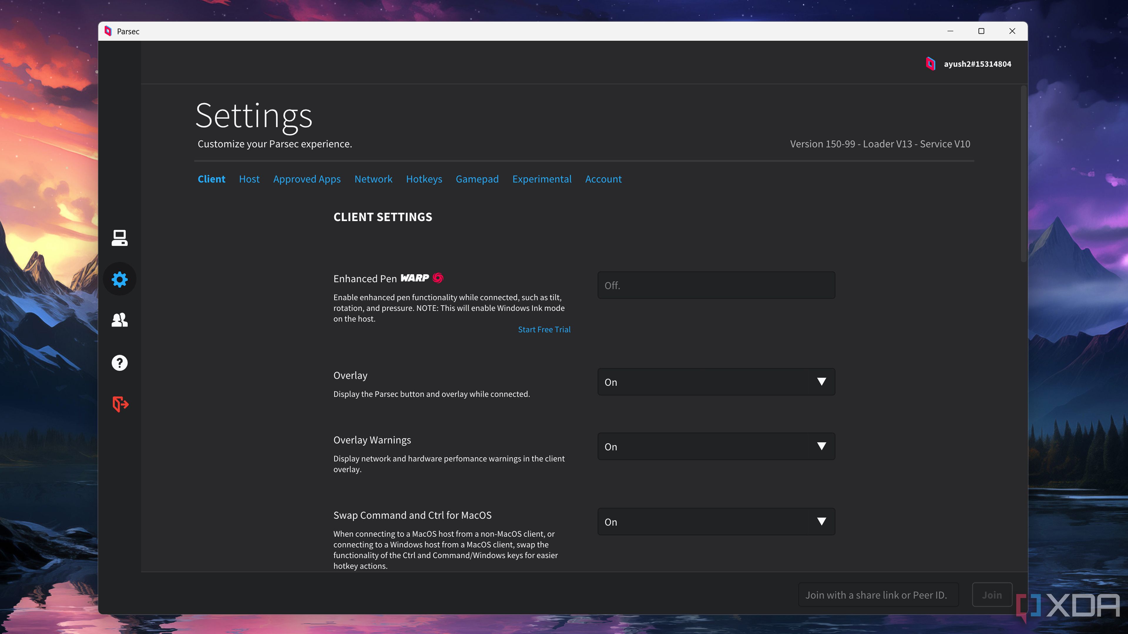Click the settings page vertical scrollbar
The width and height of the screenshot is (1128, 634).
point(1023,174)
